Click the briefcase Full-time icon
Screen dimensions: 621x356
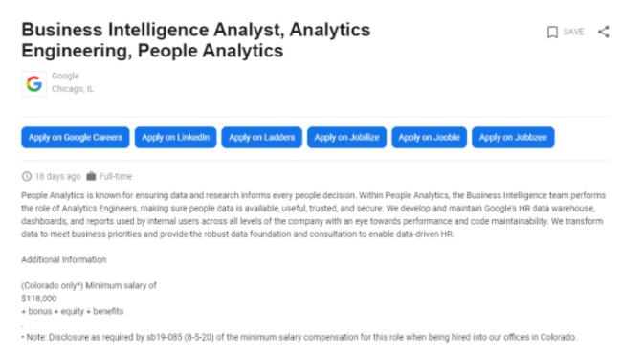[x=91, y=176]
